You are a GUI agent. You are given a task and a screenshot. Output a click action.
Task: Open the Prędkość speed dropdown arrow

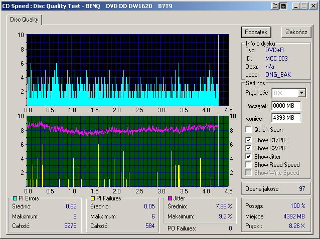point(301,93)
